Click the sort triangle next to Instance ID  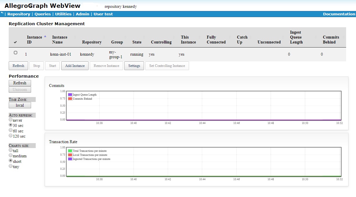45,36
